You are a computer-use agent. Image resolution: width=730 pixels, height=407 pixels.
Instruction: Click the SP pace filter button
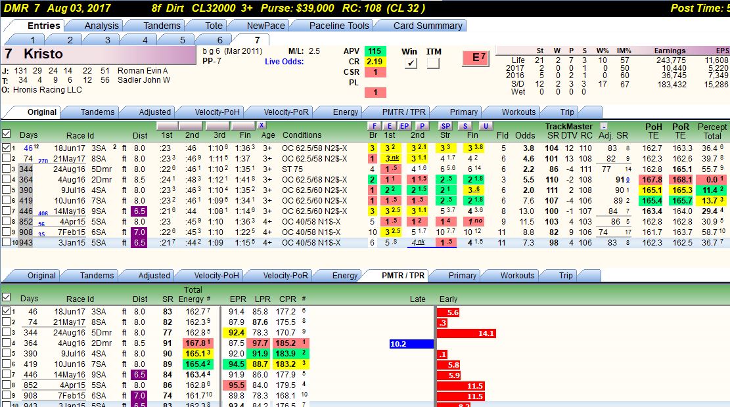point(445,126)
